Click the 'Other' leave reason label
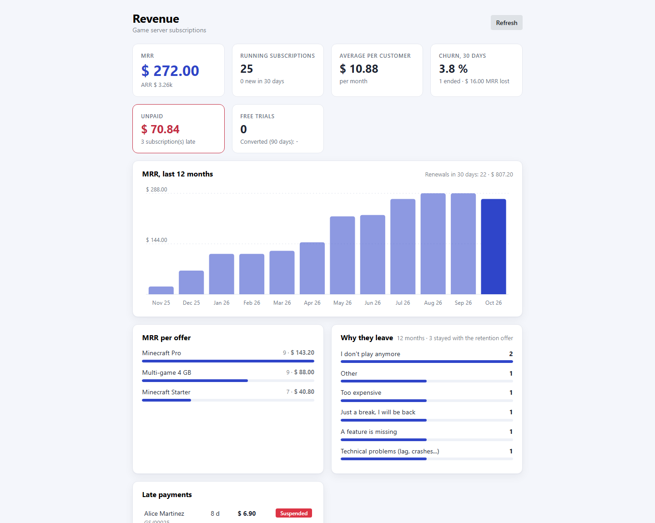The image size is (655, 523). tap(349, 373)
